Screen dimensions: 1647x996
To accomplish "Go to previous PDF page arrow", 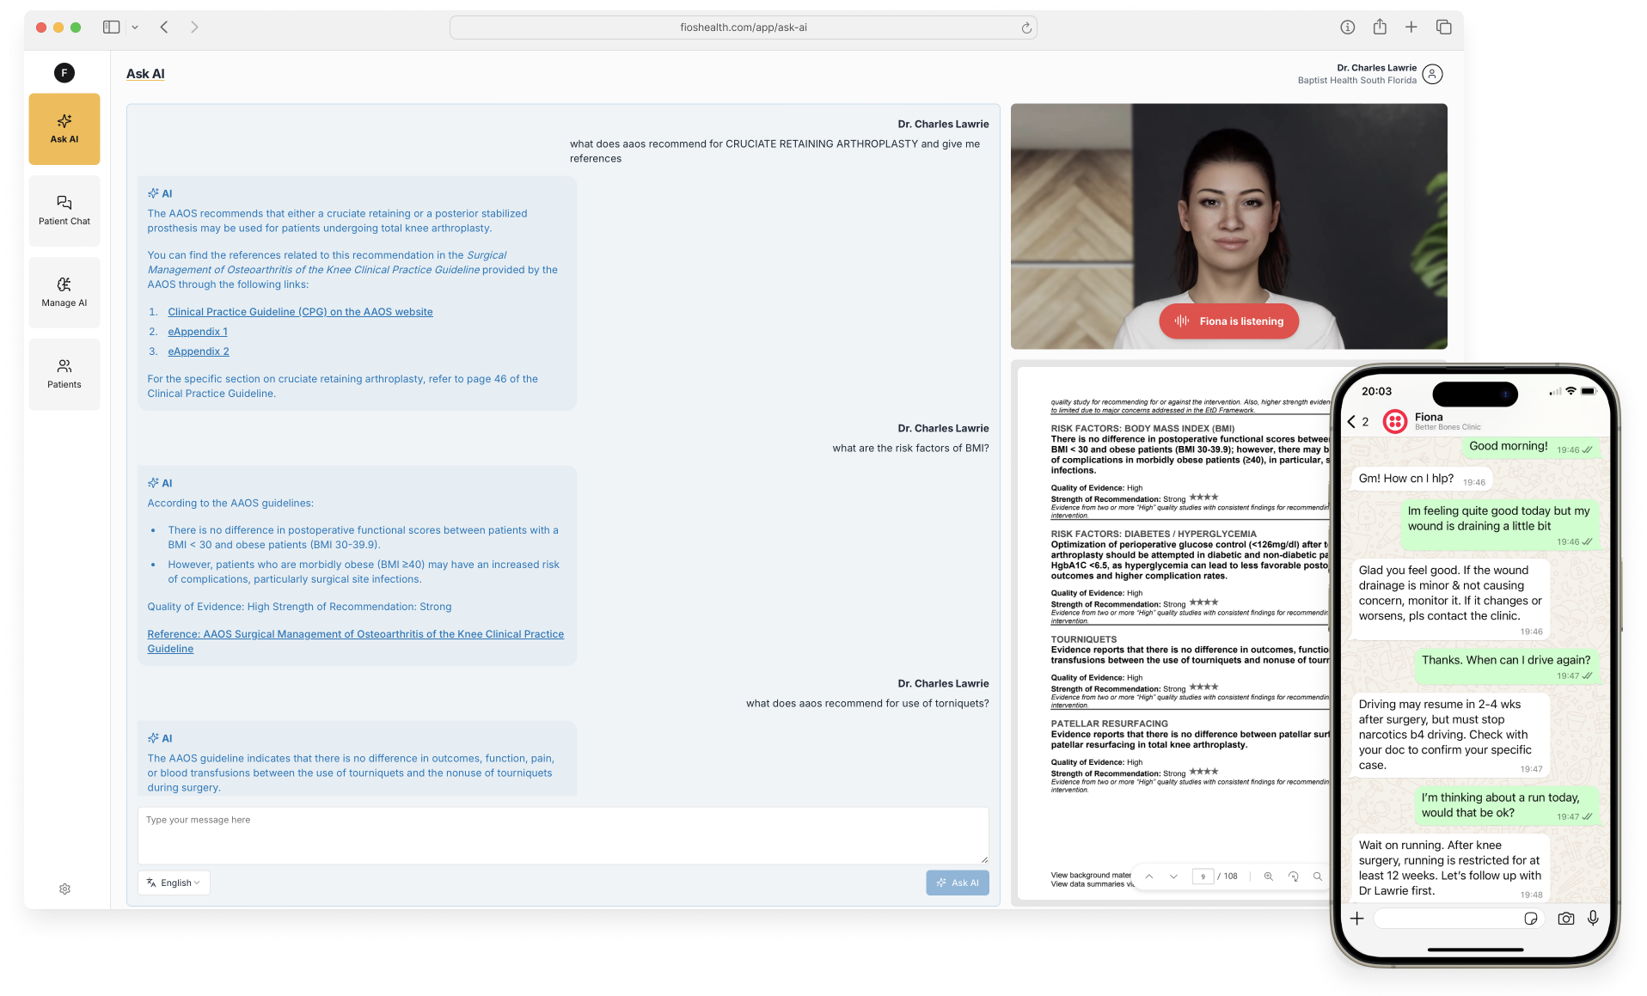I will click(x=1148, y=877).
